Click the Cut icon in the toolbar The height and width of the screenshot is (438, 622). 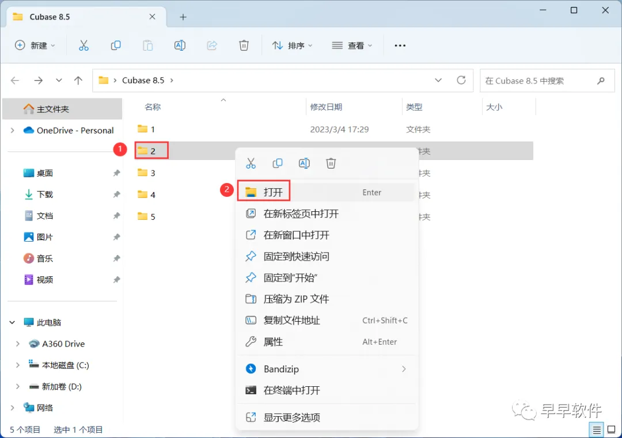84,45
